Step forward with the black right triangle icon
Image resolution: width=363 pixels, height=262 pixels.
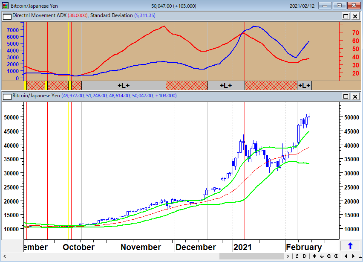point(353,256)
